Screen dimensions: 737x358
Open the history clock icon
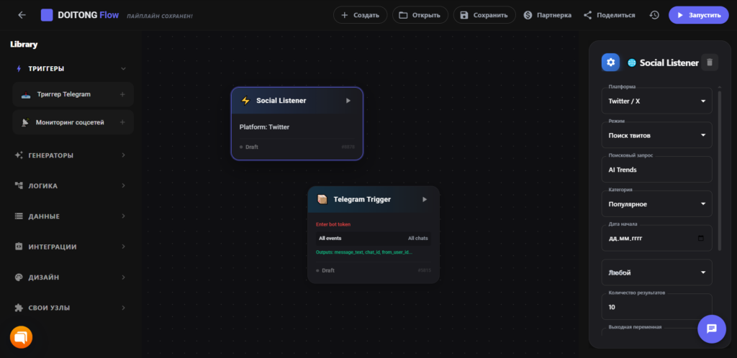654,15
